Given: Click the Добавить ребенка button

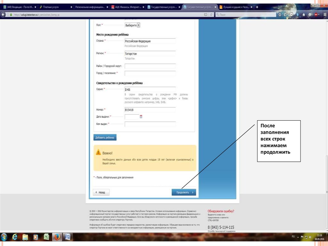Looking at the screenshot, I should coord(105,138).
